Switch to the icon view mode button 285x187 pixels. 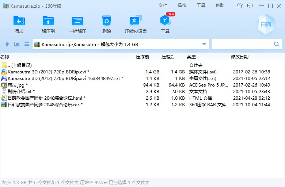click(17, 44)
